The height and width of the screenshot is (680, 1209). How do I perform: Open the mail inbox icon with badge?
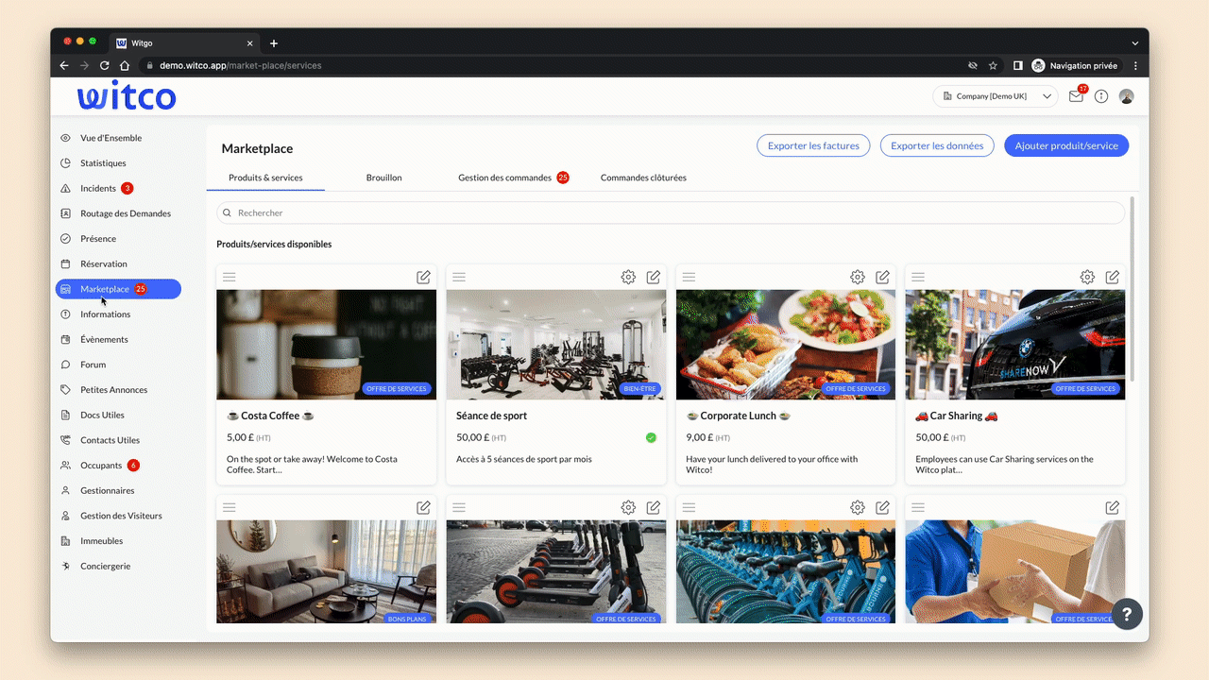click(1077, 95)
